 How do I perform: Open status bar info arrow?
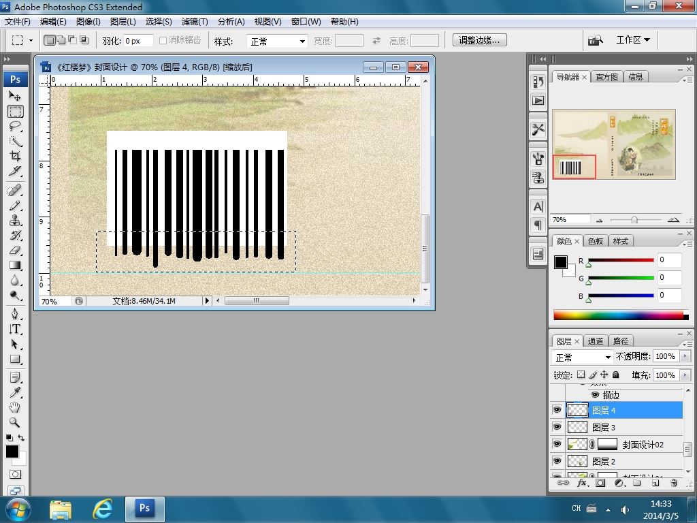click(207, 300)
